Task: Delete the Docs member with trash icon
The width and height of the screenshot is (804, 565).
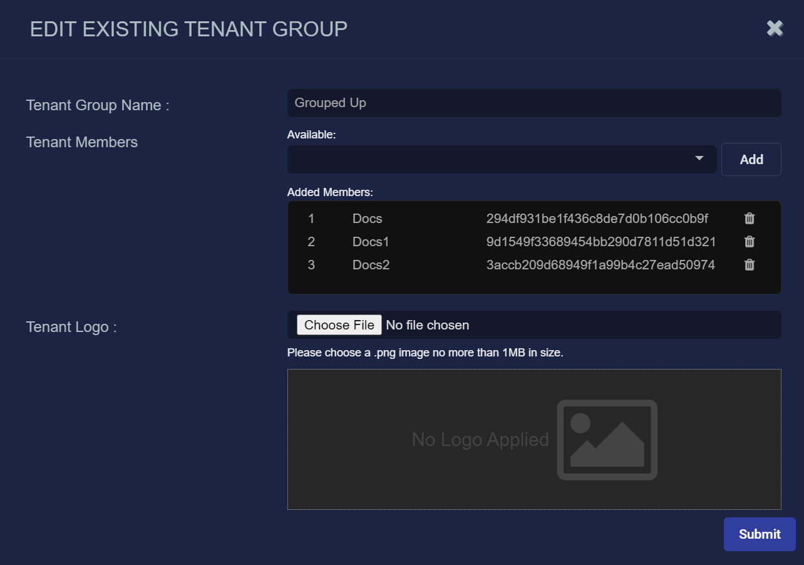Action: point(749,219)
